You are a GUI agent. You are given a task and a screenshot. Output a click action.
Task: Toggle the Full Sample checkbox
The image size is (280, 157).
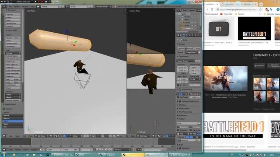tap(178, 97)
